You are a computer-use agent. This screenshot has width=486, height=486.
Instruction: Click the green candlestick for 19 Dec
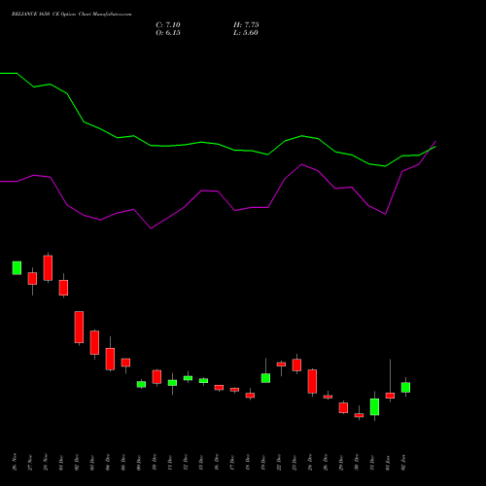click(265, 378)
